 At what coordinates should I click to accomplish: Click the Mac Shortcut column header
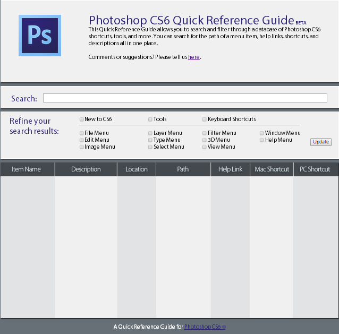(272, 169)
